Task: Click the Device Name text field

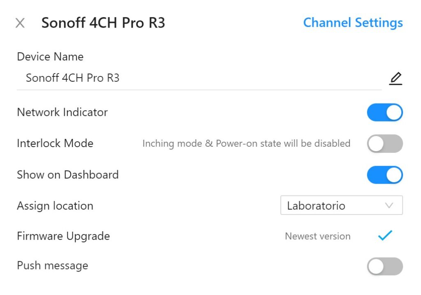Action: [x=197, y=78]
